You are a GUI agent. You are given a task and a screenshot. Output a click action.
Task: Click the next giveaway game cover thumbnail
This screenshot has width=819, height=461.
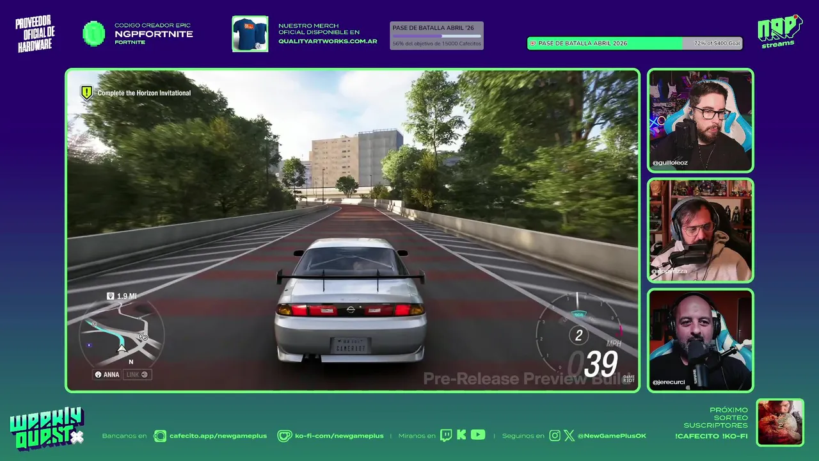(x=780, y=423)
